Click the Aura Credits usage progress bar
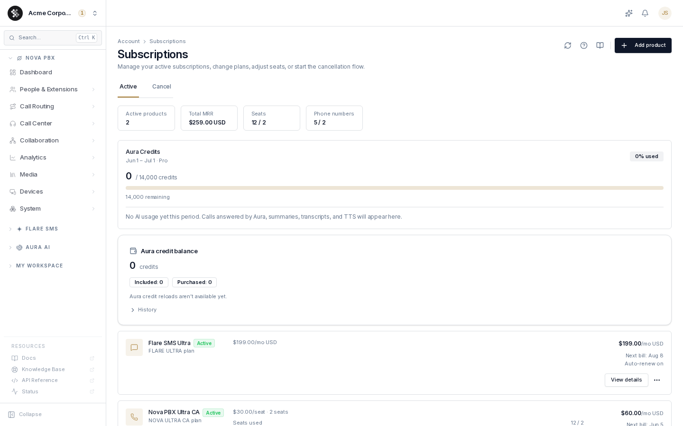The width and height of the screenshot is (683, 426). pos(395,188)
